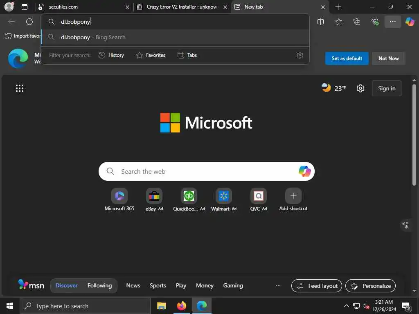Click the page vertical scrollbar thumb

414,135
